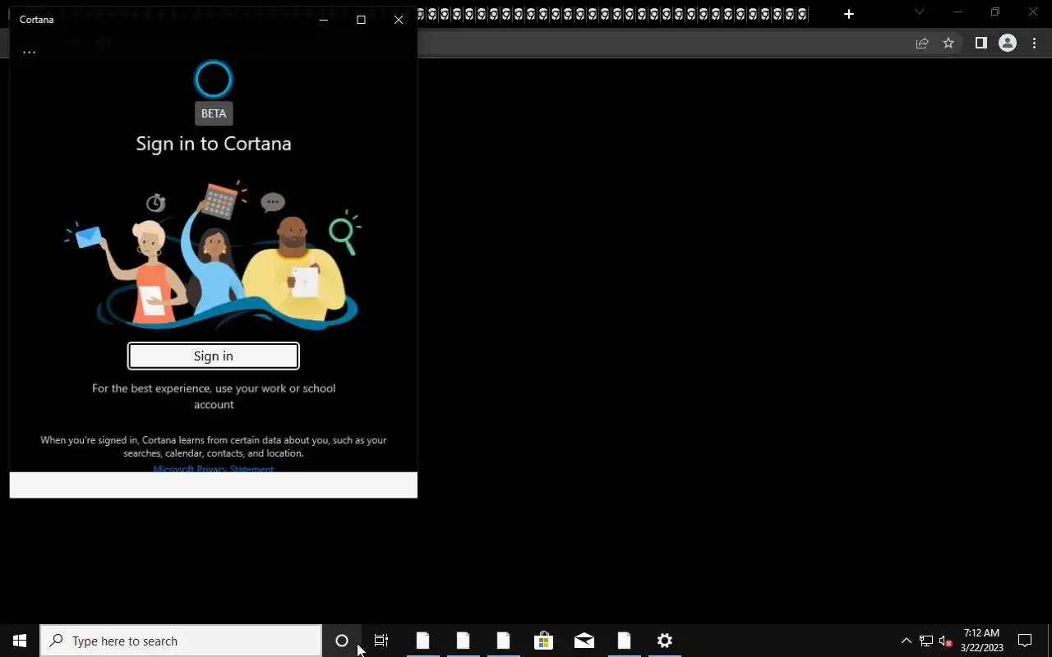
Task: Open the clock showing 7:12 AM
Action: point(982,641)
